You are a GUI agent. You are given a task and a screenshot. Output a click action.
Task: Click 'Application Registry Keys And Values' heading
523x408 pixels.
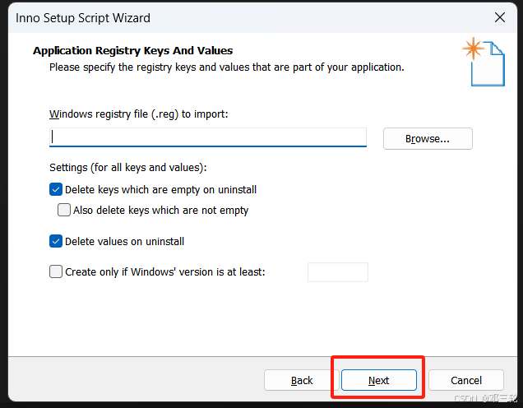(132, 51)
